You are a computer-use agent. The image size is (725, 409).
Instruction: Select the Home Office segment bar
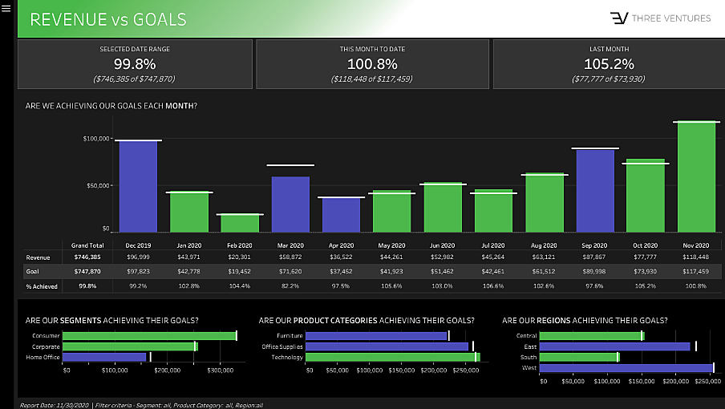coord(105,357)
